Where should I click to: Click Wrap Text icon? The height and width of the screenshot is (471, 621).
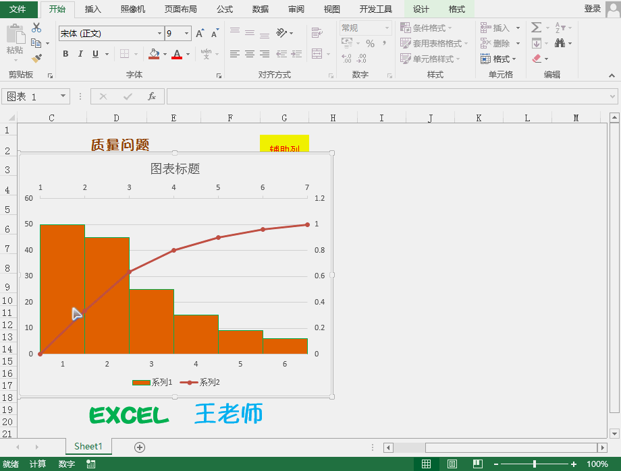pos(317,32)
